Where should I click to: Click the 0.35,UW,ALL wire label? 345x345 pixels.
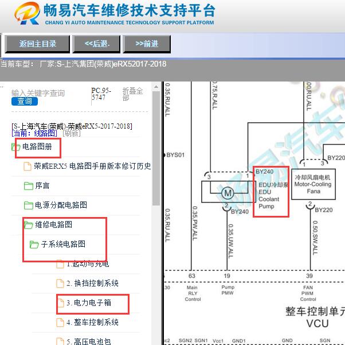pos(230,241)
